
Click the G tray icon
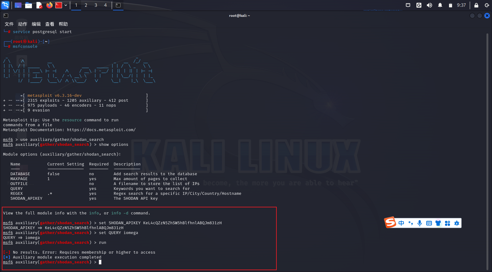419,5
